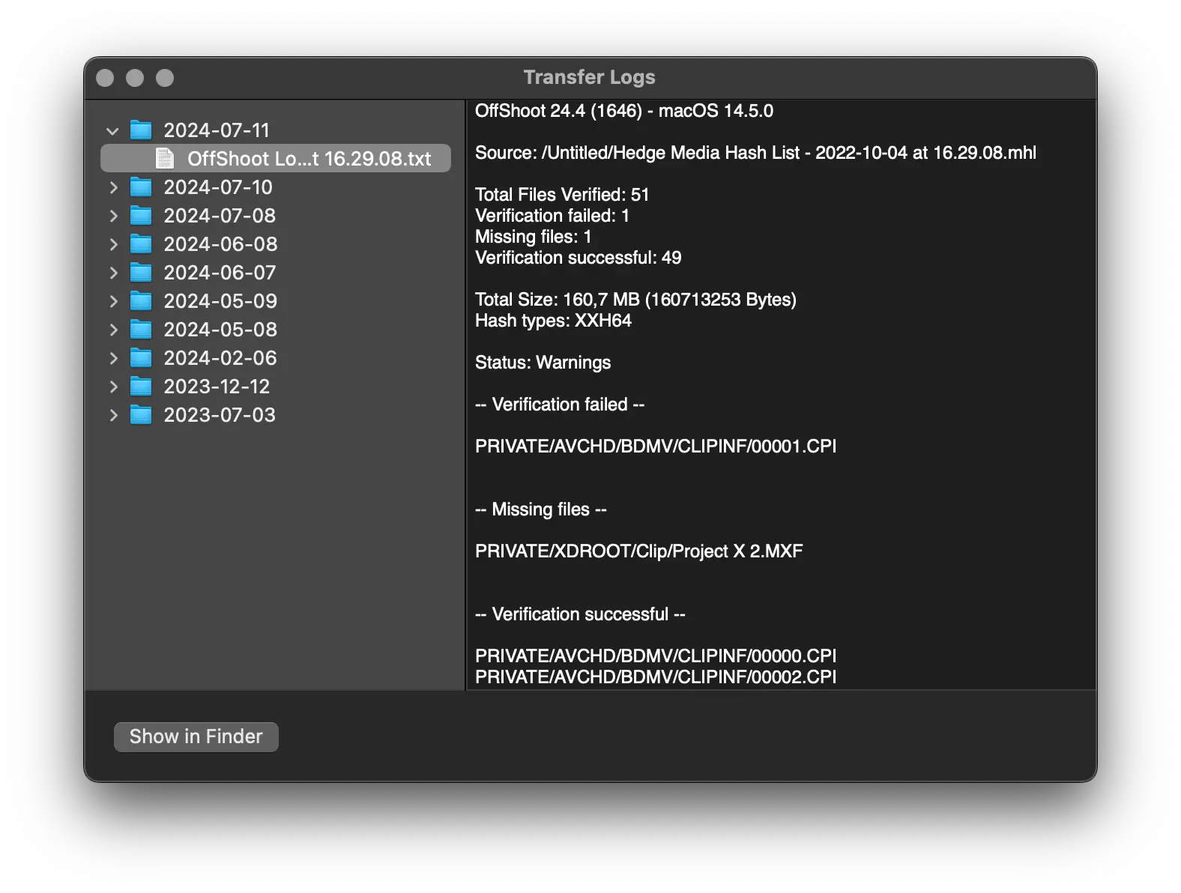The height and width of the screenshot is (893, 1181).
Task: Click the OffShoot log text file icon
Action: coord(164,158)
